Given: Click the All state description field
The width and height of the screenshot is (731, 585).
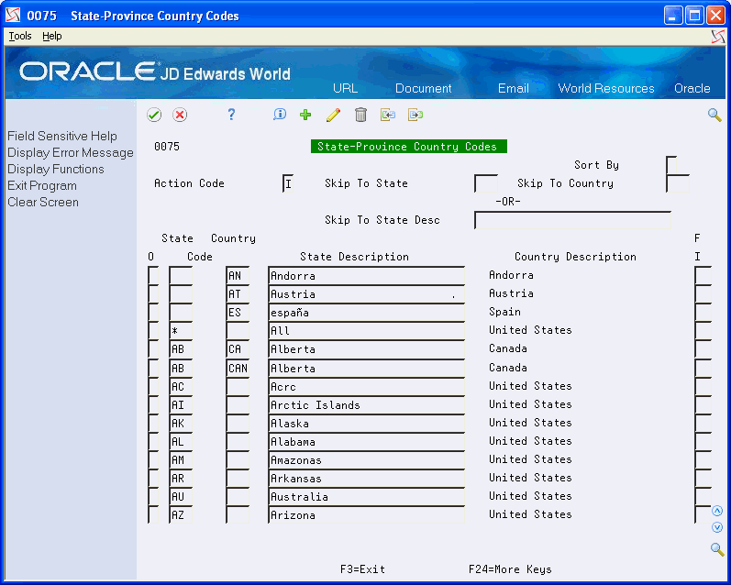Looking at the screenshot, I should pyautogui.click(x=367, y=330).
